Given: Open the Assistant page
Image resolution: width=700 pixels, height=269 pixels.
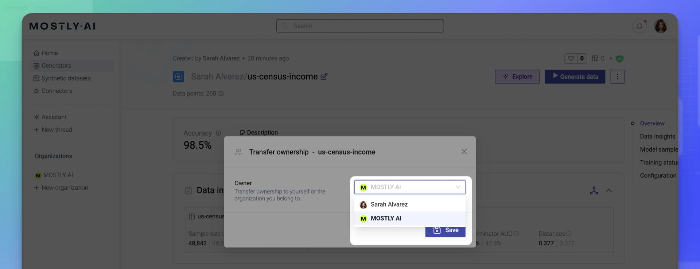Looking at the screenshot, I should 50,117.
